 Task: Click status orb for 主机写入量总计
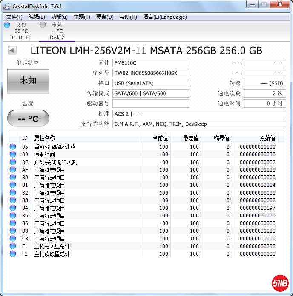pos(13,246)
